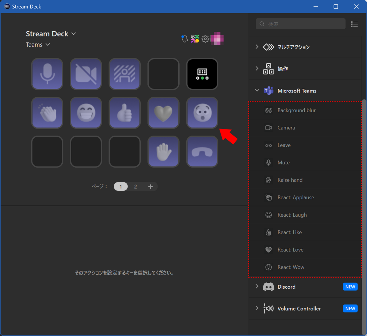
Task: Click the NEW badge beside Volume Controller
Action: (350, 308)
